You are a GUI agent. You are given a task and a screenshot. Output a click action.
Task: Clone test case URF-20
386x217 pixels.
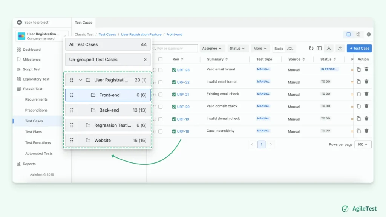[359, 107]
